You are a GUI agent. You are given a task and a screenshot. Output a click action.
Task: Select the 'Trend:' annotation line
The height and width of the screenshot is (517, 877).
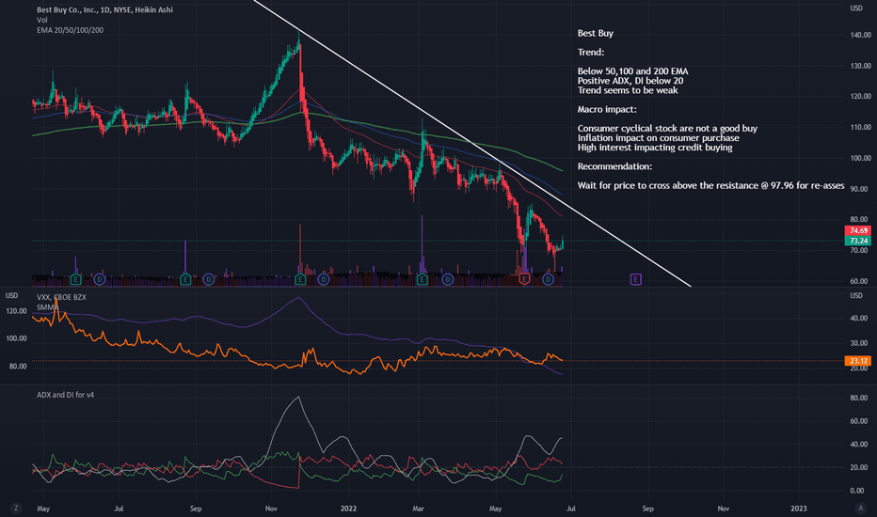591,52
